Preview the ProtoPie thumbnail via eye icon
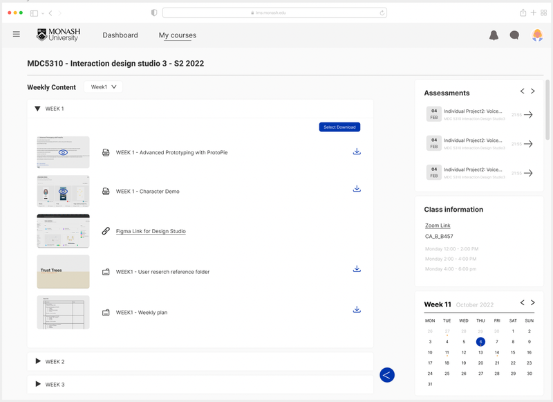The image size is (553, 402). click(x=63, y=152)
